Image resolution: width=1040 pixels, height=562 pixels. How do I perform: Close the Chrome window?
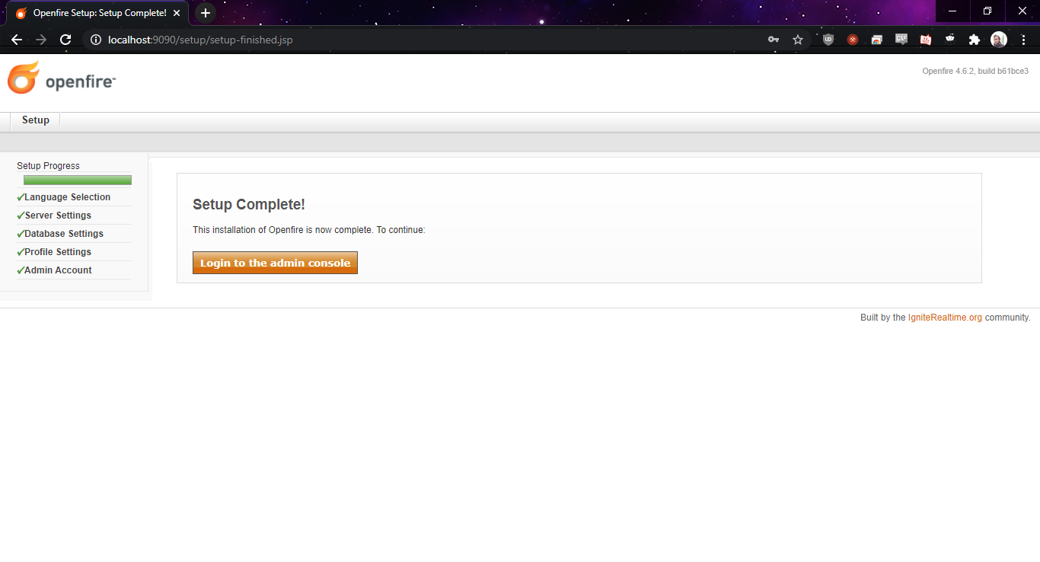coord(1022,11)
